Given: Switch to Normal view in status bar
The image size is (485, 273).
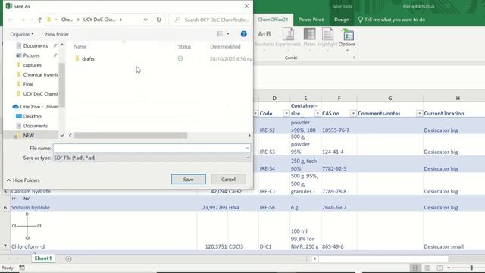Looking at the screenshot, I should coord(415,268).
